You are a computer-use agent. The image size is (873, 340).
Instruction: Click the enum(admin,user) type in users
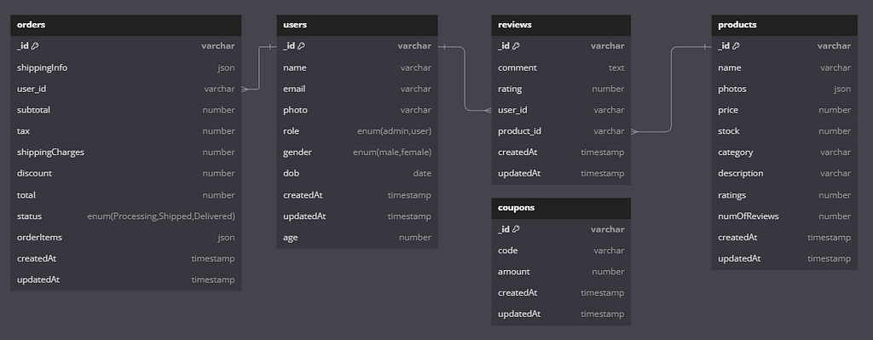pos(394,131)
